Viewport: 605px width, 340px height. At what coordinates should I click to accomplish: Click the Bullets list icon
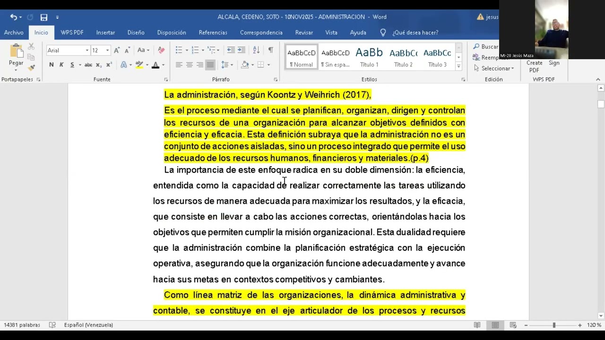(x=179, y=50)
